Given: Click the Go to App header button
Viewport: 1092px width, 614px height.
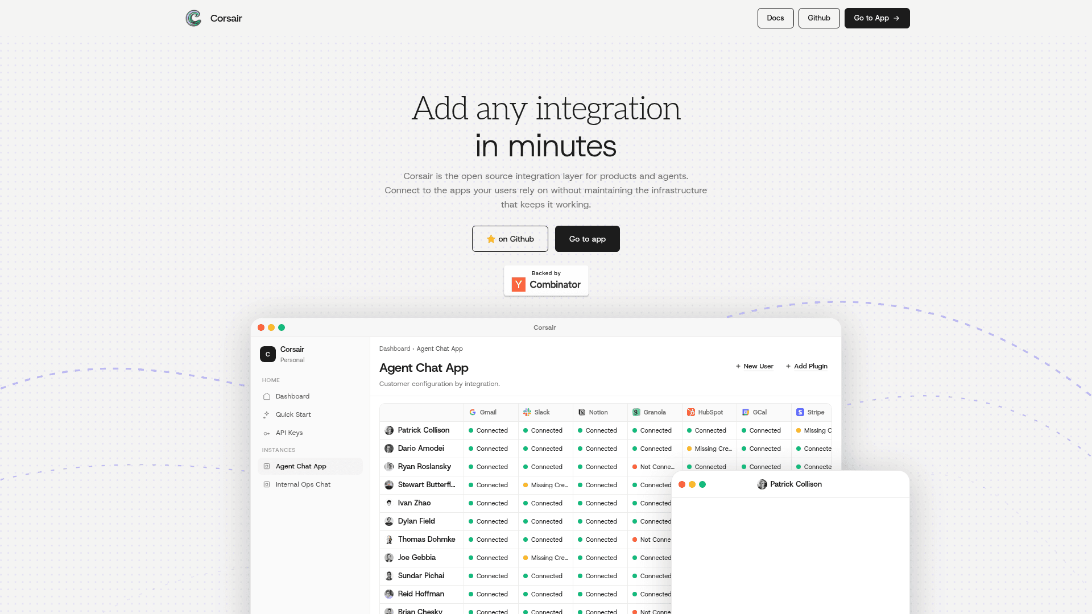Looking at the screenshot, I should pyautogui.click(x=877, y=18).
